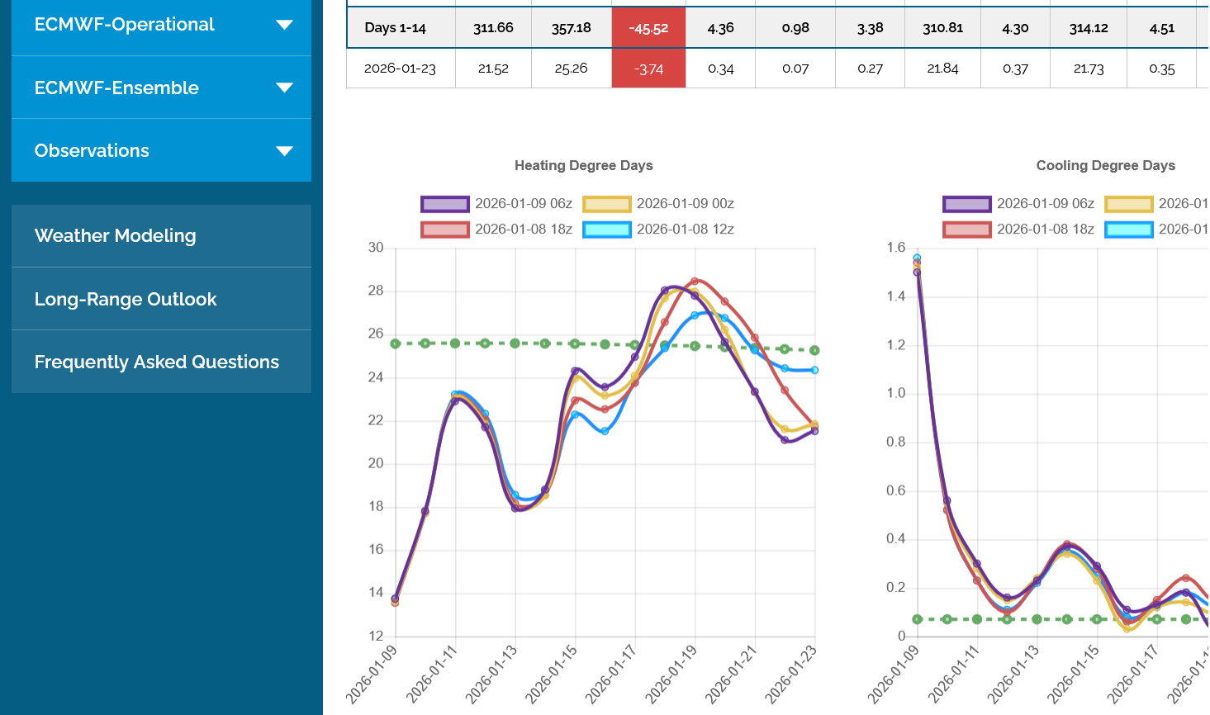Toggle red 18z legend swatch in Heating chart
This screenshot has height=715, width=1210.
click(x=445, y=230)
